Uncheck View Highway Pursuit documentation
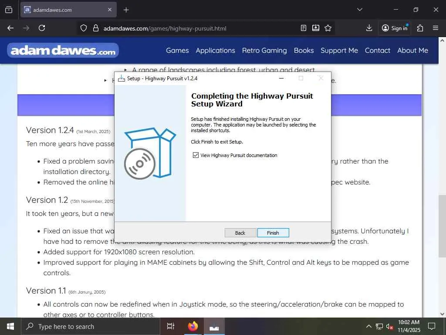Screen dimensions: 446x335 pyautogui.click(x=196, y=155)
